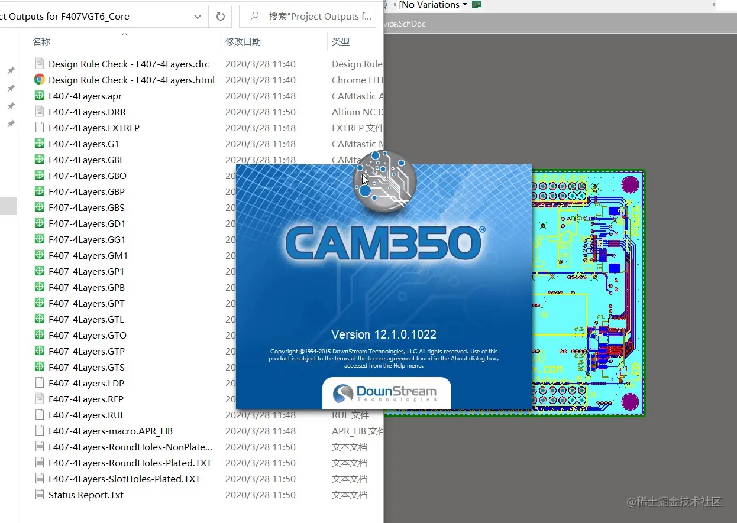737x523 pixels.
Task: Click the CAMtastic icon beside F407-4Layers.GD1
Action: click(40, 223)
